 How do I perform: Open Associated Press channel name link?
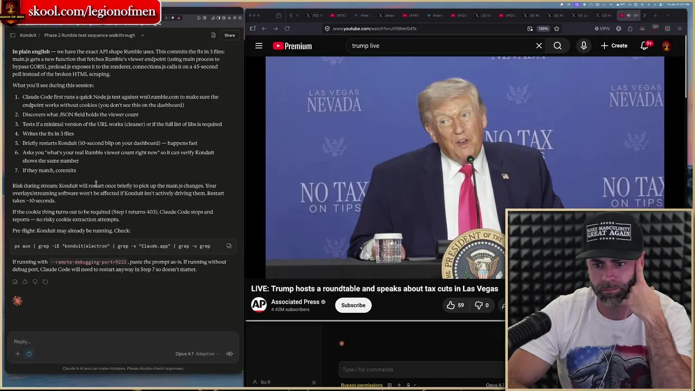tap(295, 302)
